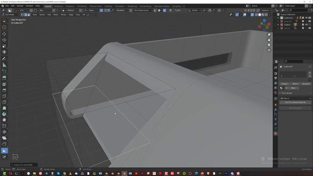Open the Mesh menu in viewport header

tap(56, 15)
